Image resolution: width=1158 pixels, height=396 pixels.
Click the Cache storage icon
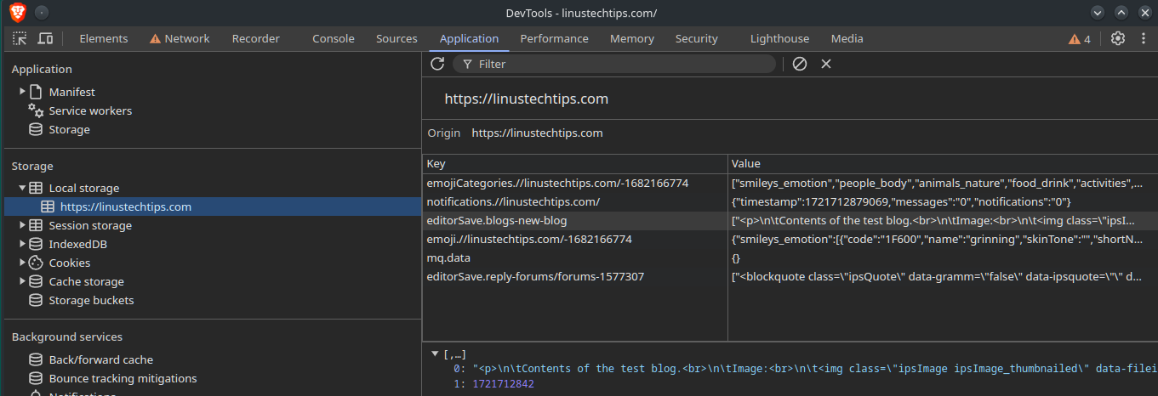(36, 281)
